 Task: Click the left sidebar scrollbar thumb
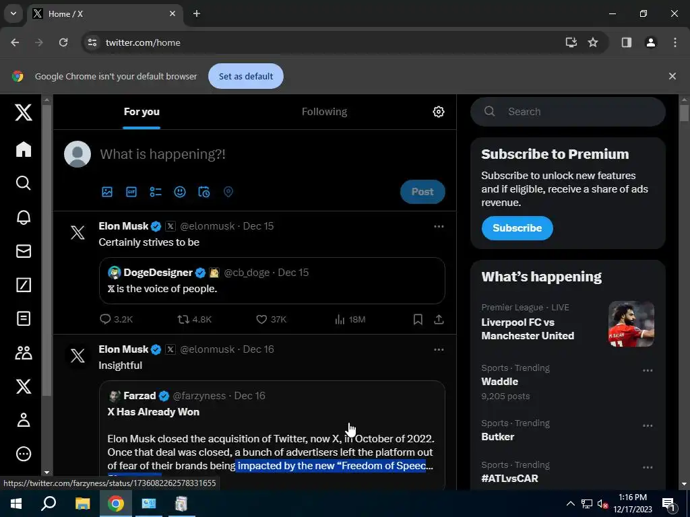(x=47, y=250)
